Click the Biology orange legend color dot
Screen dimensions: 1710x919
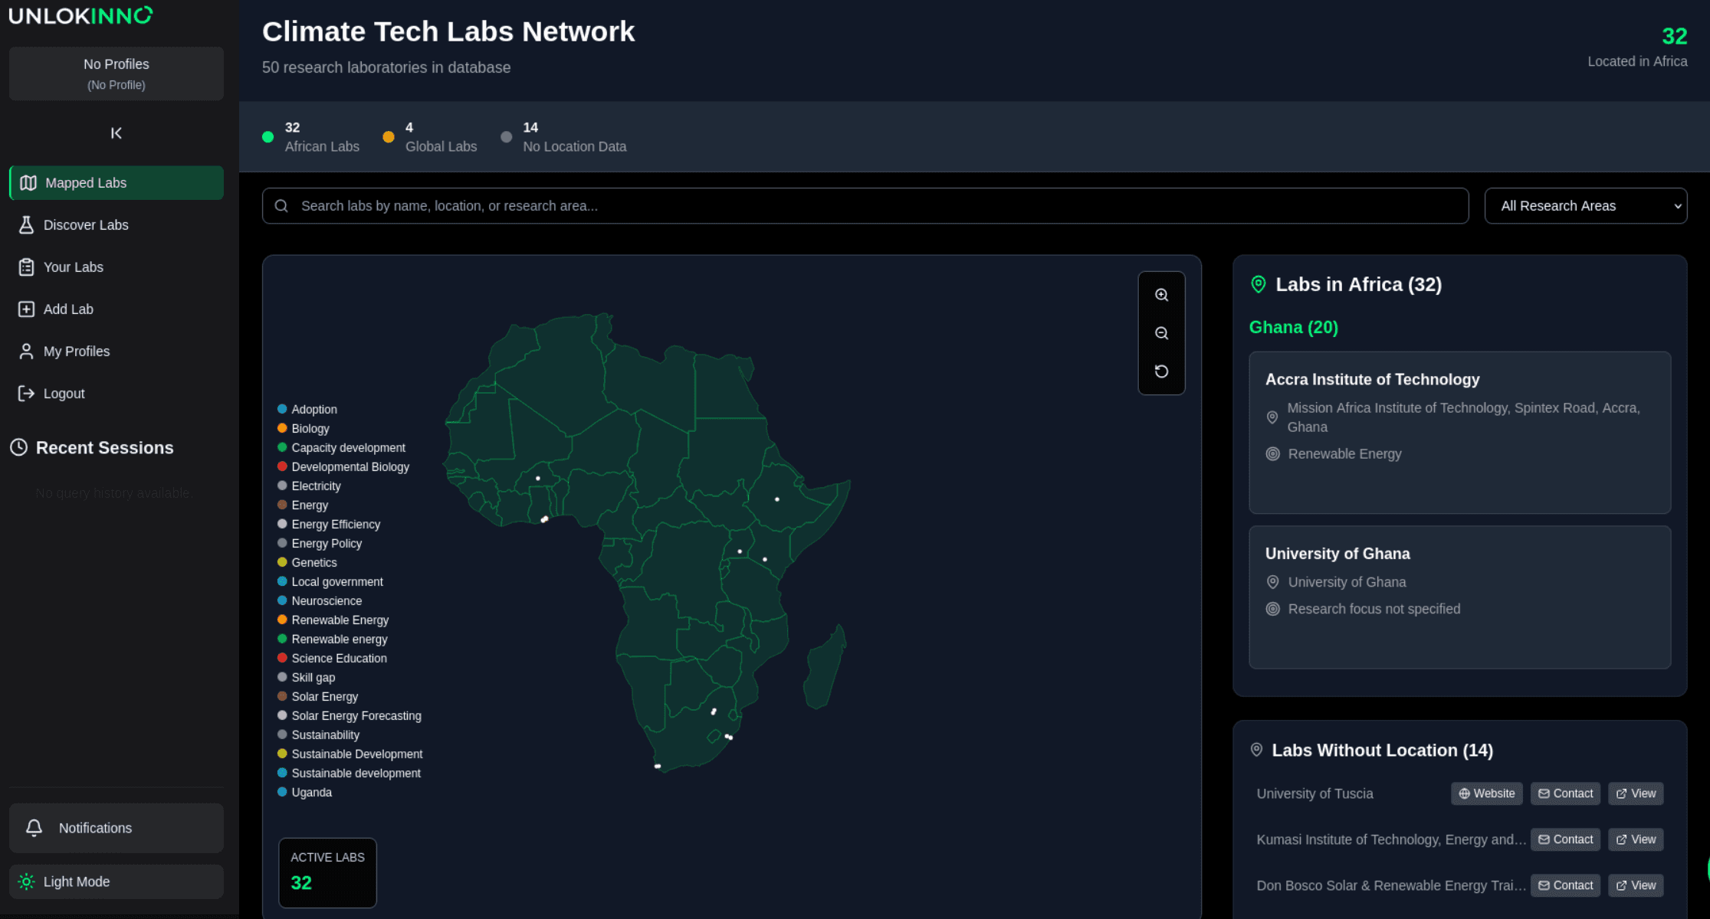[282, 428]
